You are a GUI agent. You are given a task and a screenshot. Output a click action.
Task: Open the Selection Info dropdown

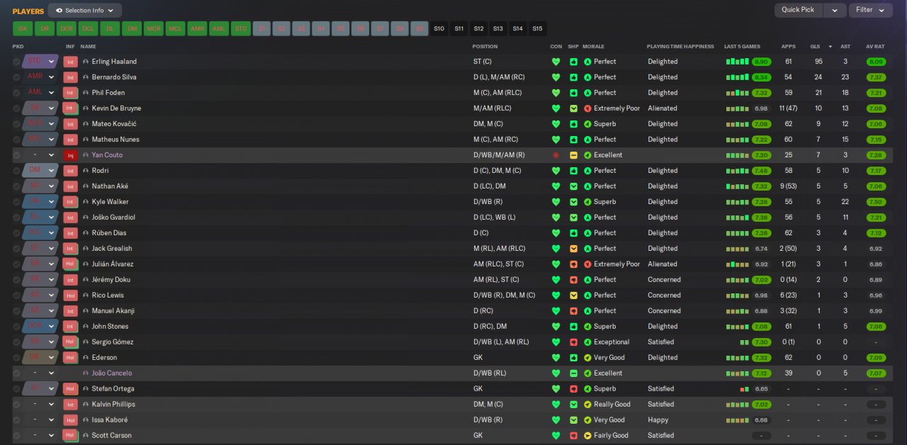85,11
